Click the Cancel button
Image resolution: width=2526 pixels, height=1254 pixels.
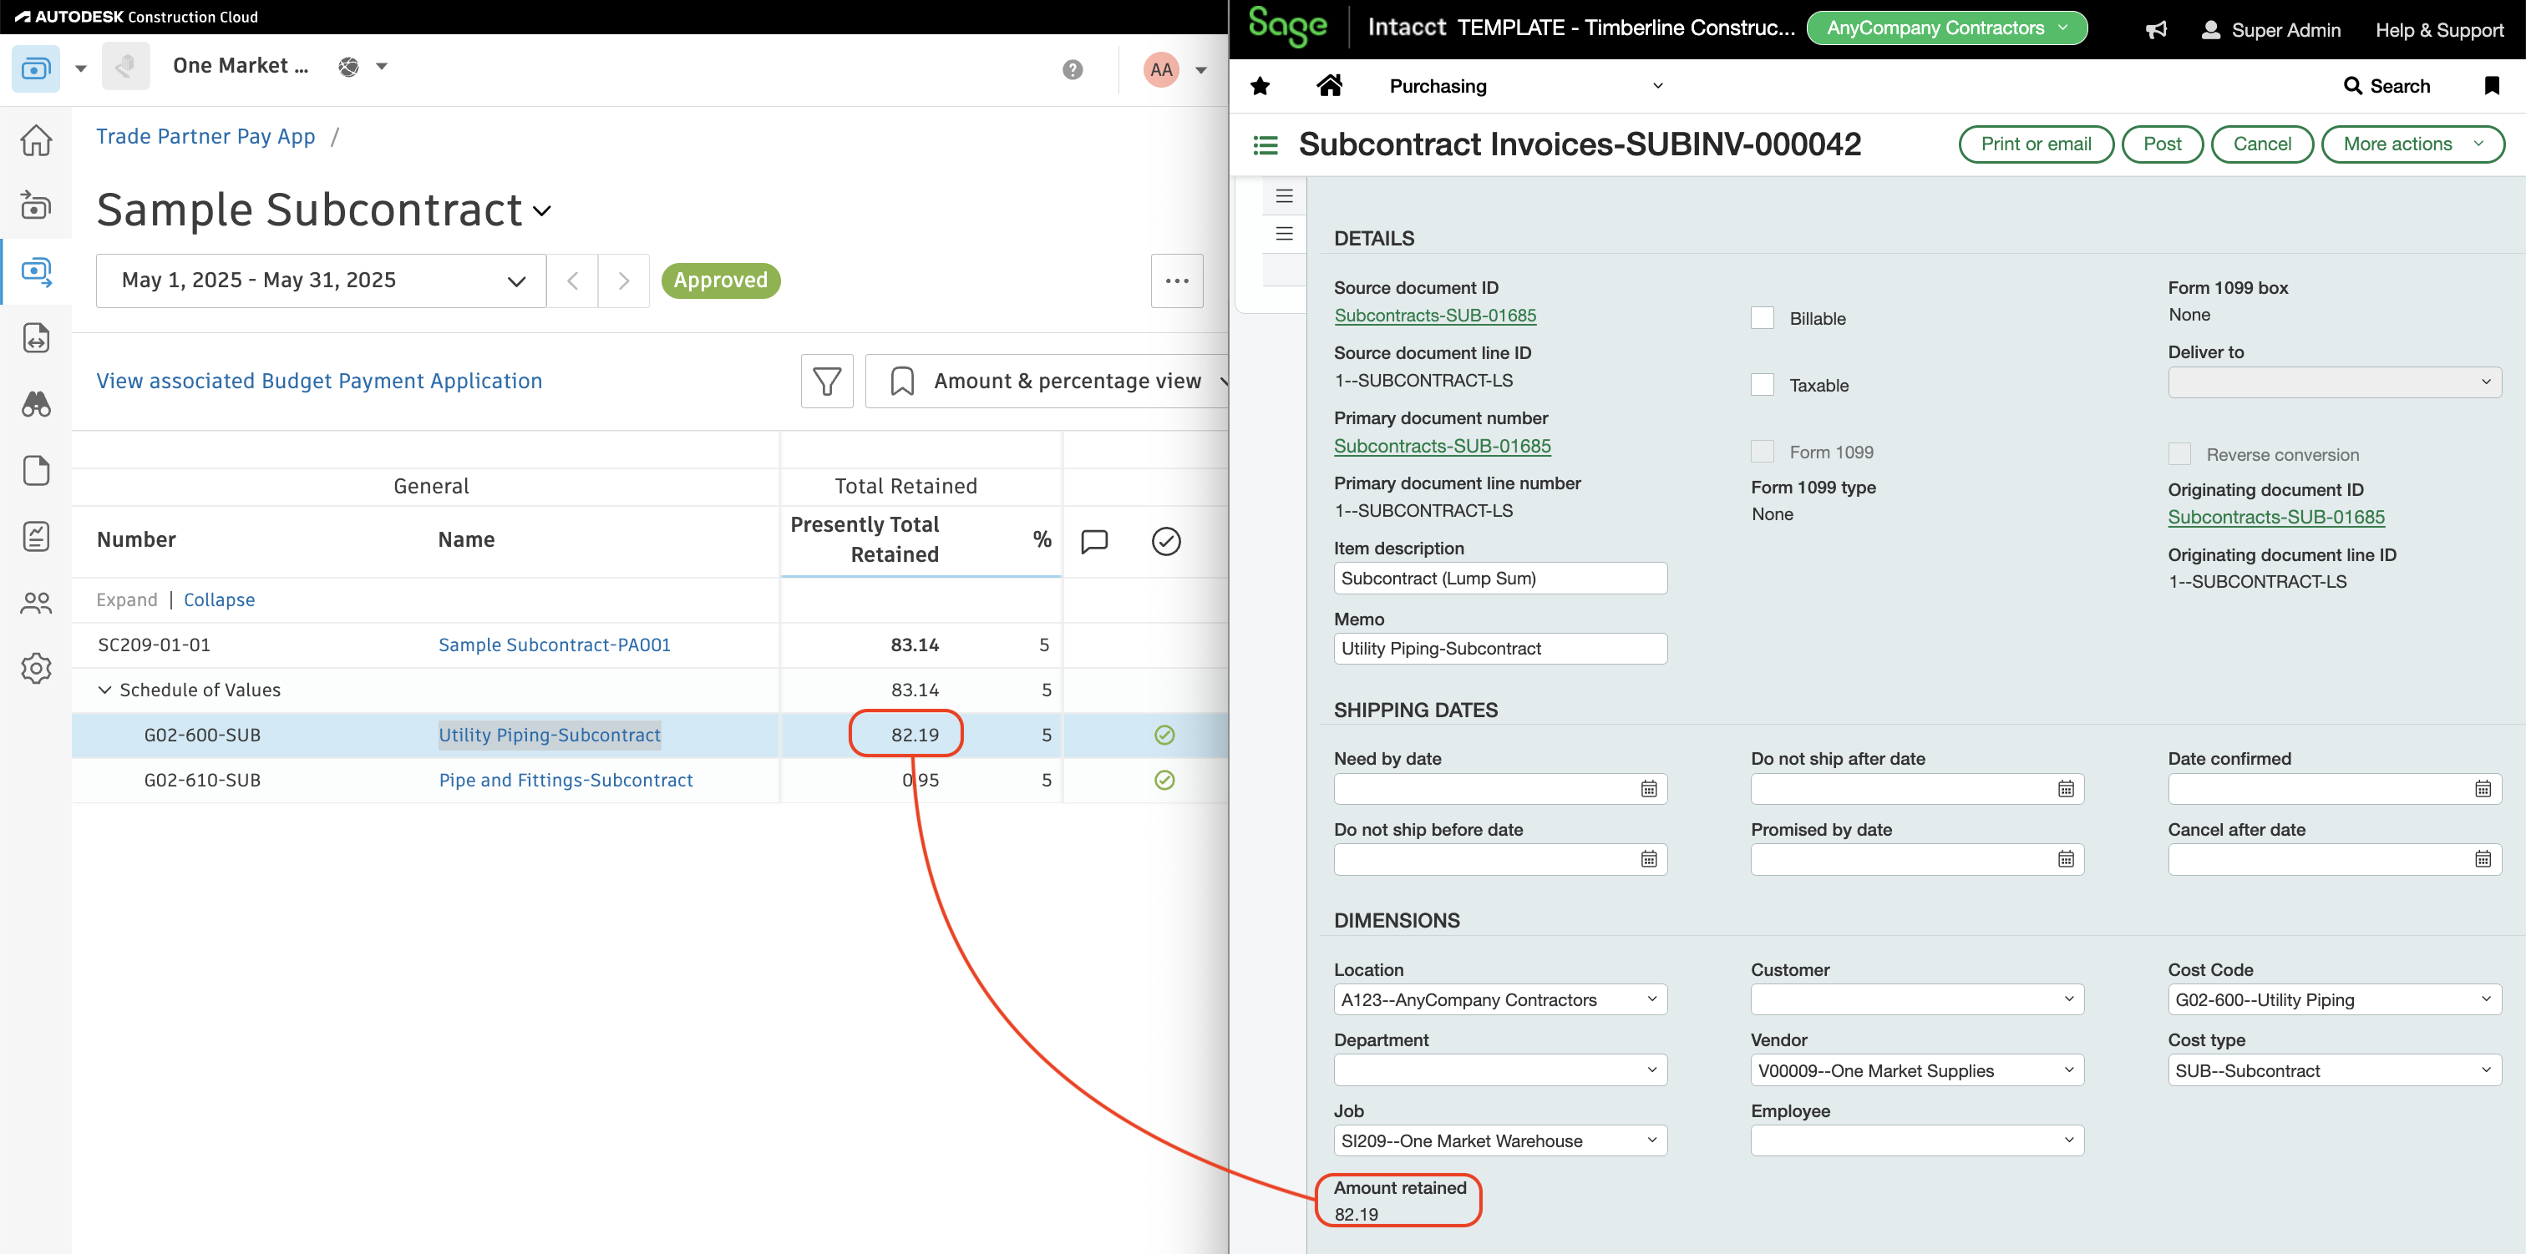[x=2261, y=144]
